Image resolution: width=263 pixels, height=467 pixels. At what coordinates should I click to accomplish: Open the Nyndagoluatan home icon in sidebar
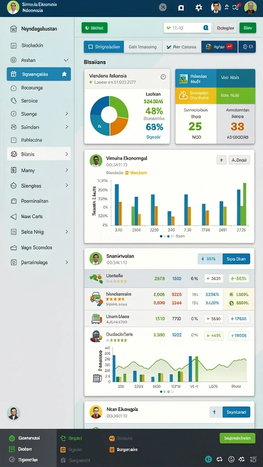coord(13,29)
